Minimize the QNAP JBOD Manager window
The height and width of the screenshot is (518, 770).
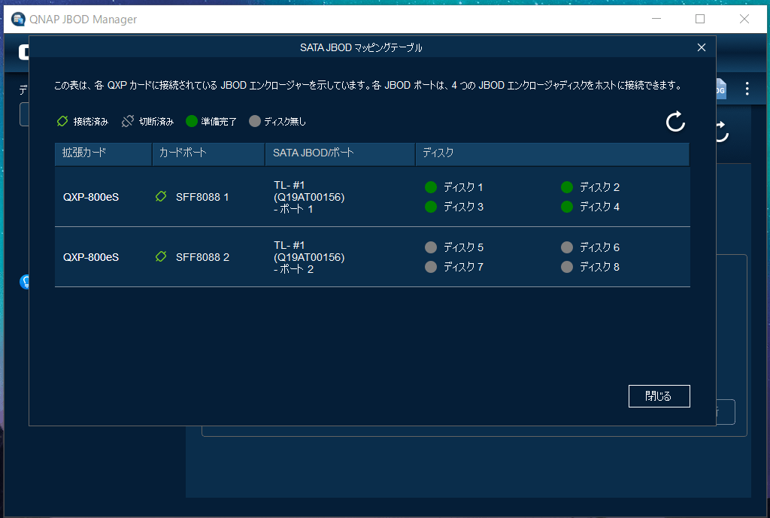point(656,19)
